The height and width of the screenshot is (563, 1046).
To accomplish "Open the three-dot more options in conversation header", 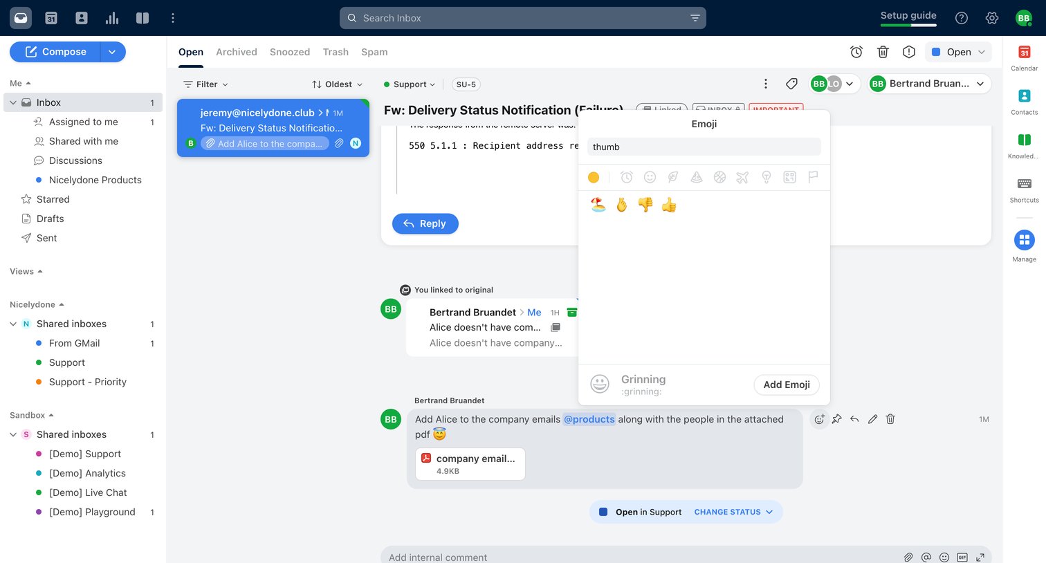I will pos(766,84).
